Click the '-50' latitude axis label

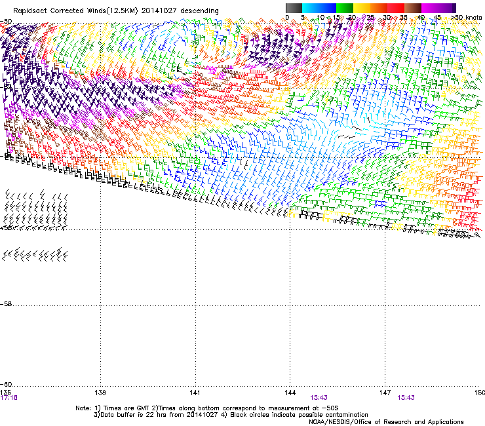(x=6, y=22)
